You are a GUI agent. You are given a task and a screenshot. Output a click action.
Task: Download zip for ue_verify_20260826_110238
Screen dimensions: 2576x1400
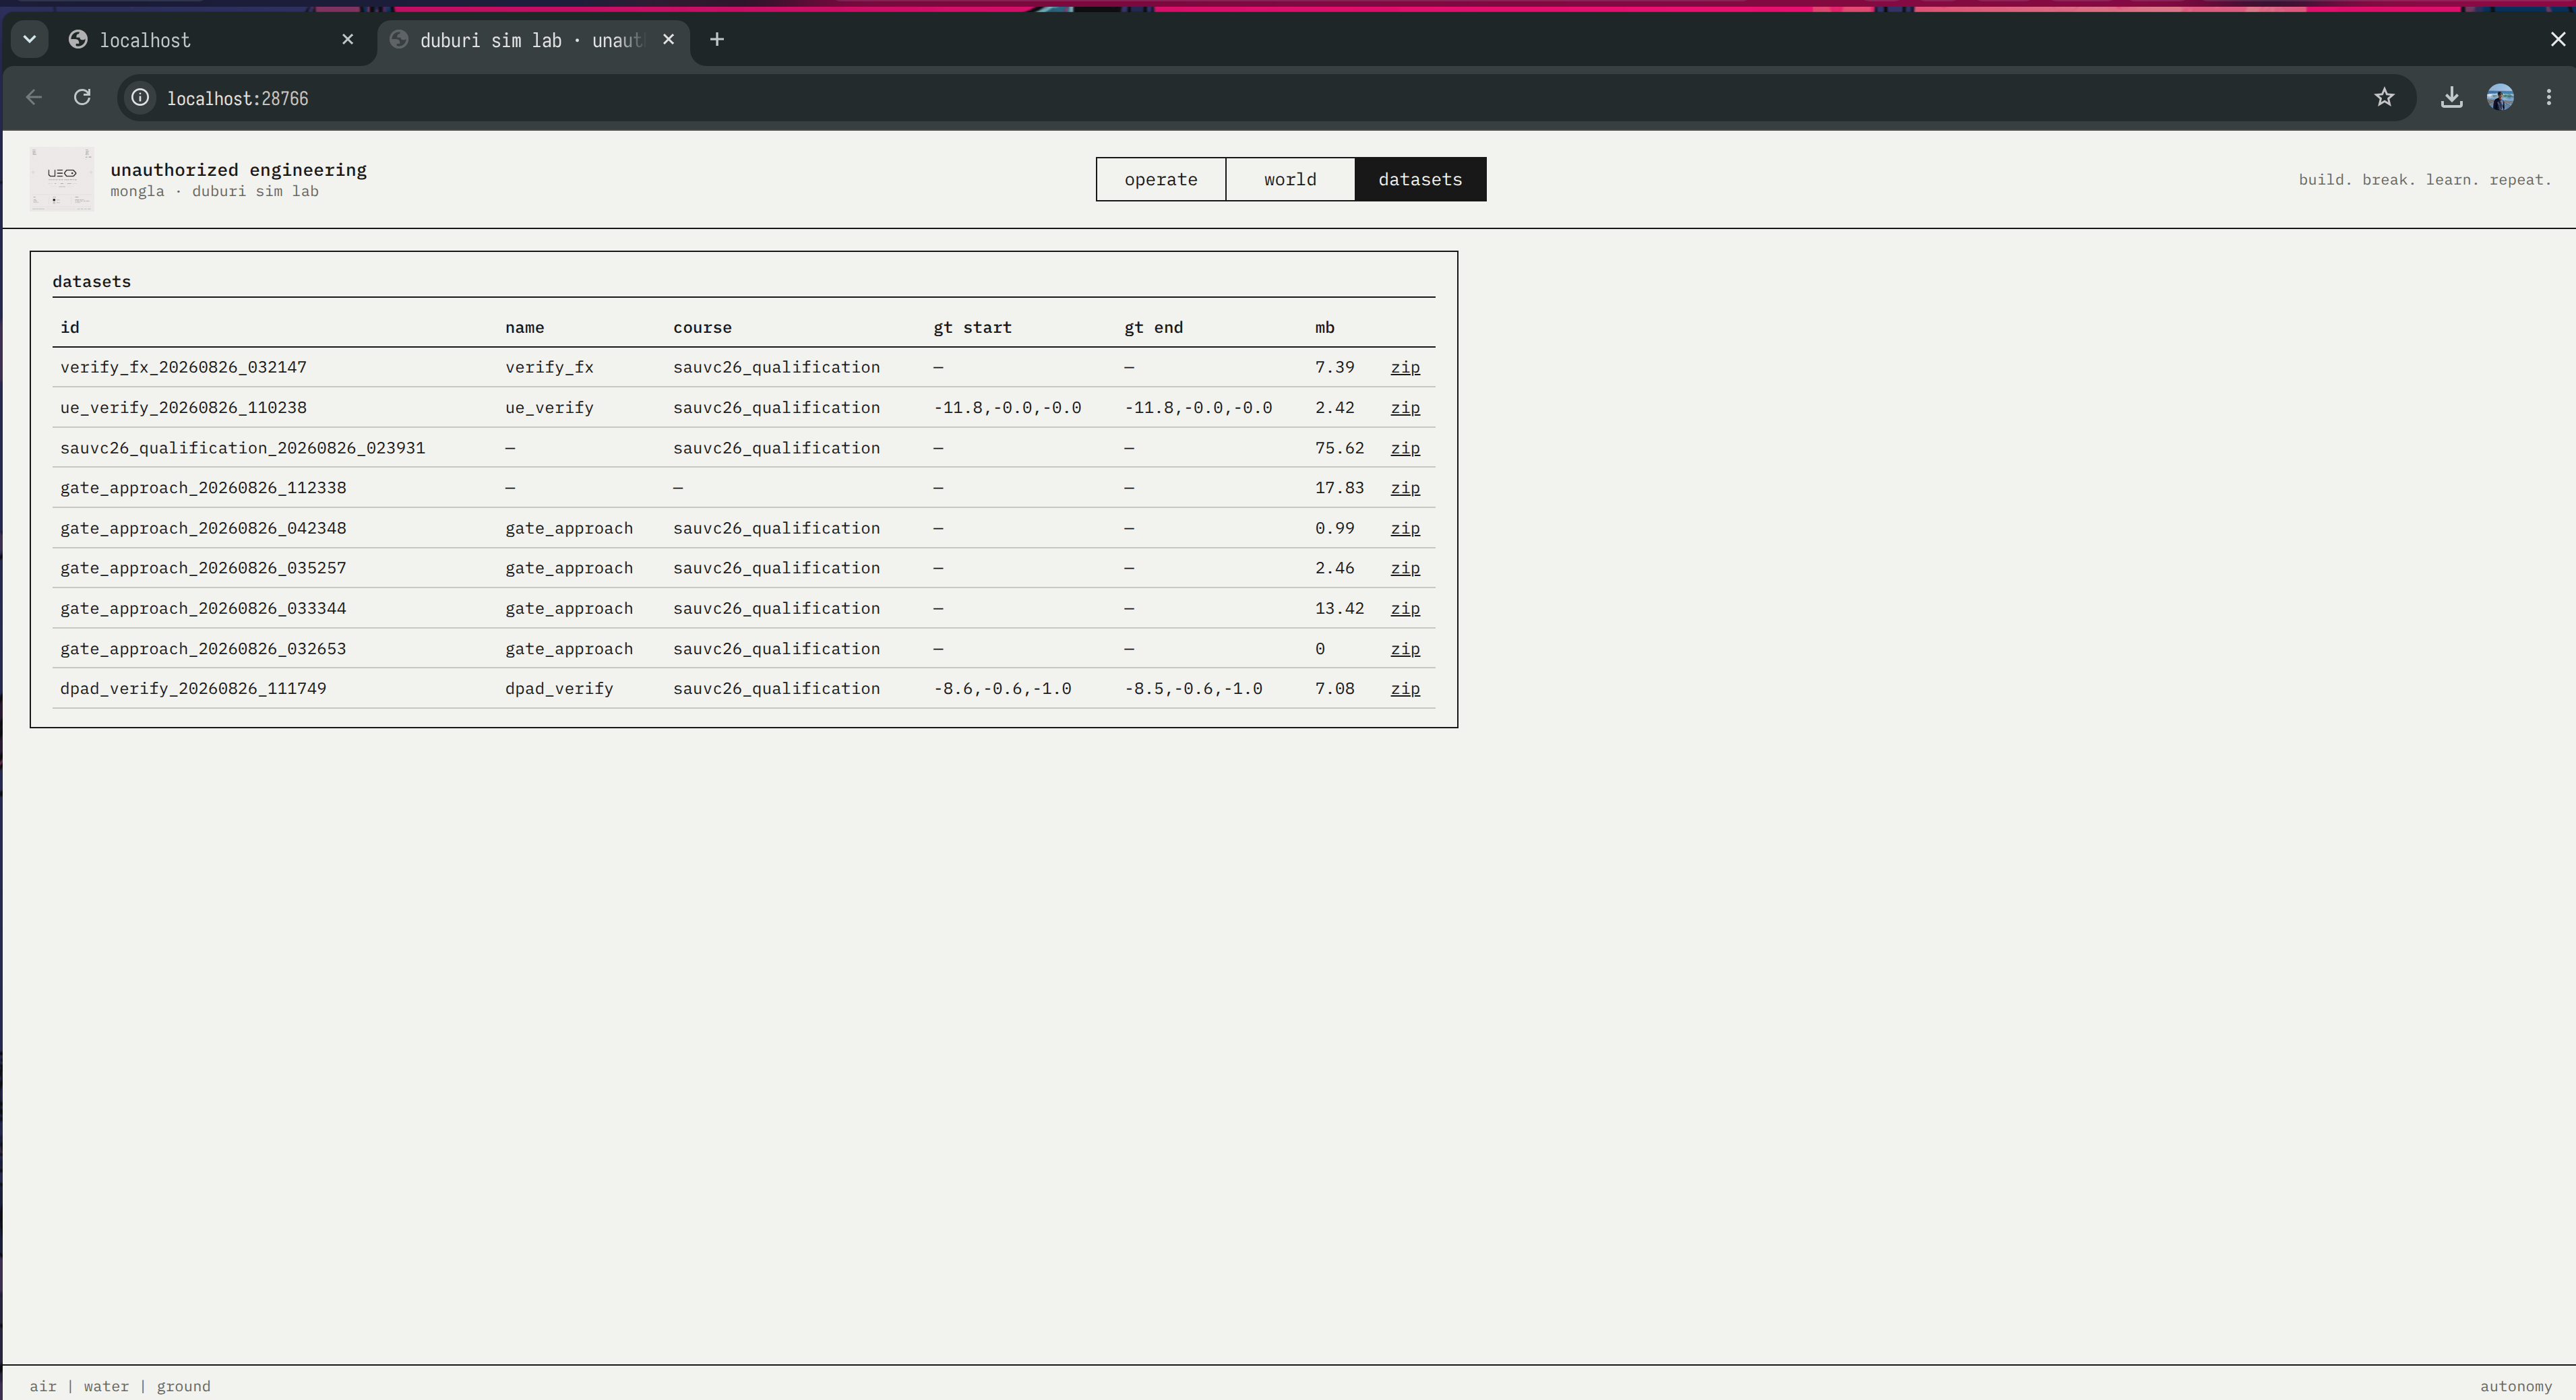[1405, 408]
